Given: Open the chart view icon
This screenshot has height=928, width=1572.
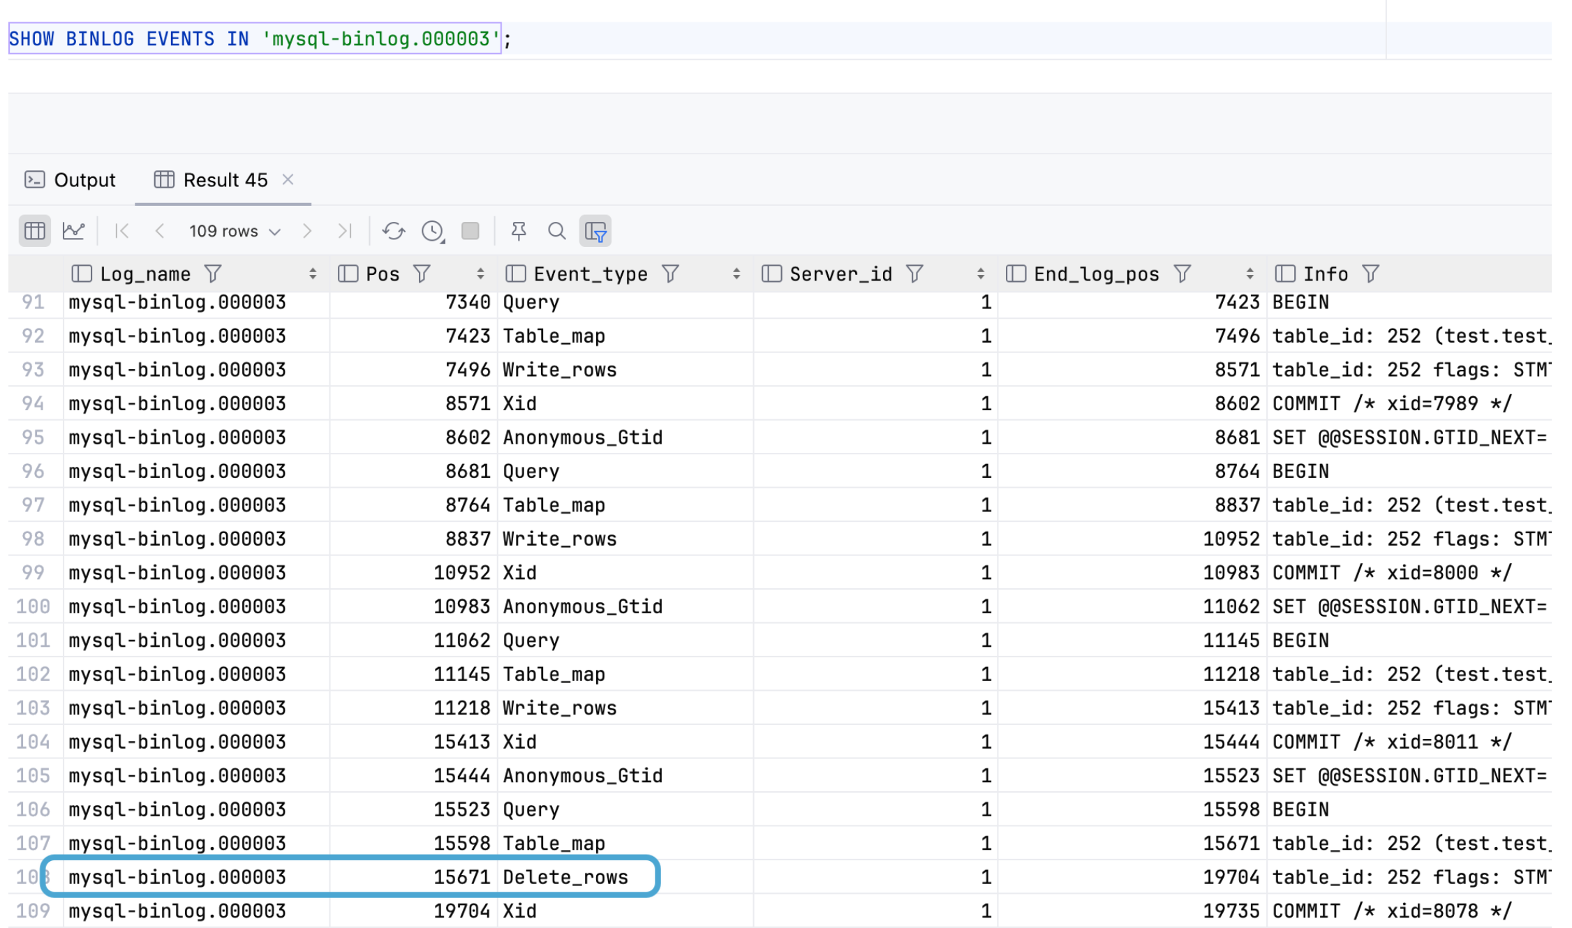Looking at the screenshot, I should pyautogui.click(x=73, y=231).
